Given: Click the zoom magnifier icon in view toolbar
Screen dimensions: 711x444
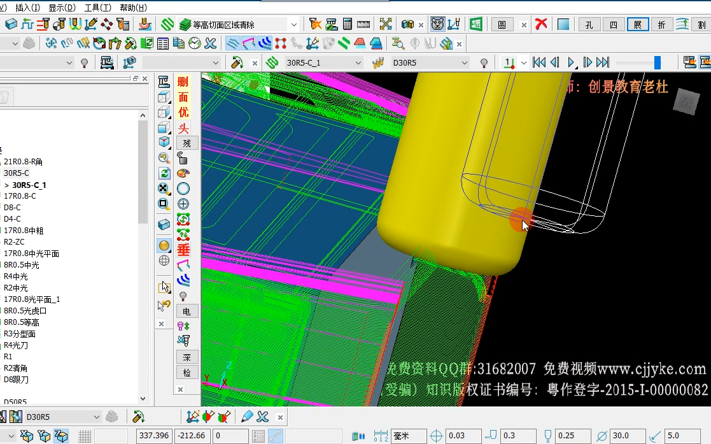Looking at the screenshot, I should (164, 158).
